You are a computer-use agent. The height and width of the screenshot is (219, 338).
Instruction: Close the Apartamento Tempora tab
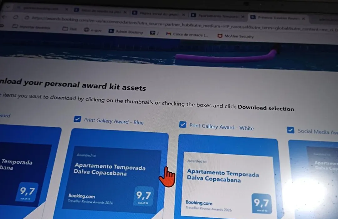tap(243, 17)
